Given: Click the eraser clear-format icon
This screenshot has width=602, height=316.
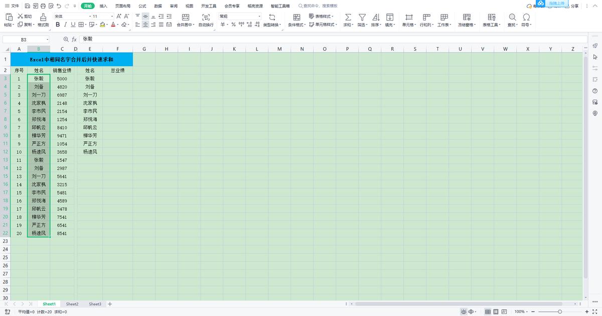Looking at the screenshot, I should click(124, 24).
